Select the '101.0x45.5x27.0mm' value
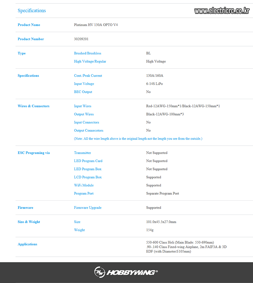This screenshot has height=283, width=253. point(161,222)
